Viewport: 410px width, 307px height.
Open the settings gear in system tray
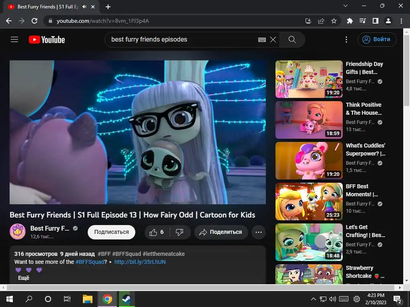[x=357, y=299]
